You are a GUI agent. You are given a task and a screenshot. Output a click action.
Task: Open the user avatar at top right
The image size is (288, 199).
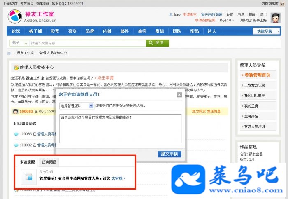pyautogui.click(x=275, y=18)
